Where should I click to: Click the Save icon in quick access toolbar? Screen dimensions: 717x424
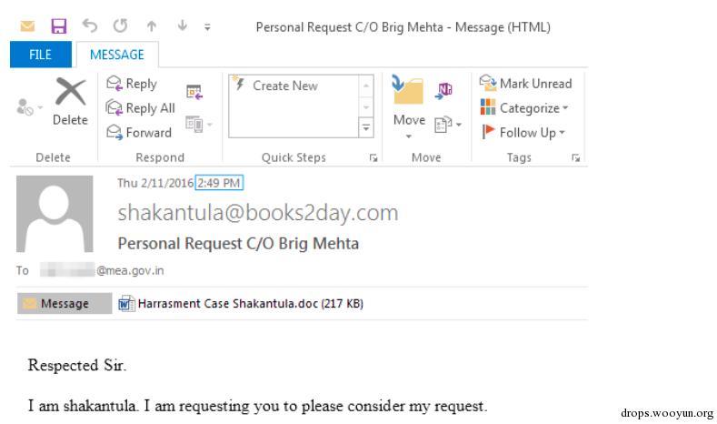(58, 26)
